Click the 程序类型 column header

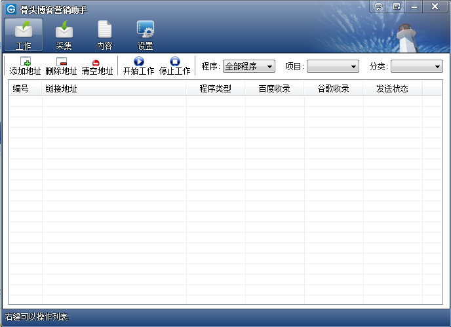(x=216, y=88)
